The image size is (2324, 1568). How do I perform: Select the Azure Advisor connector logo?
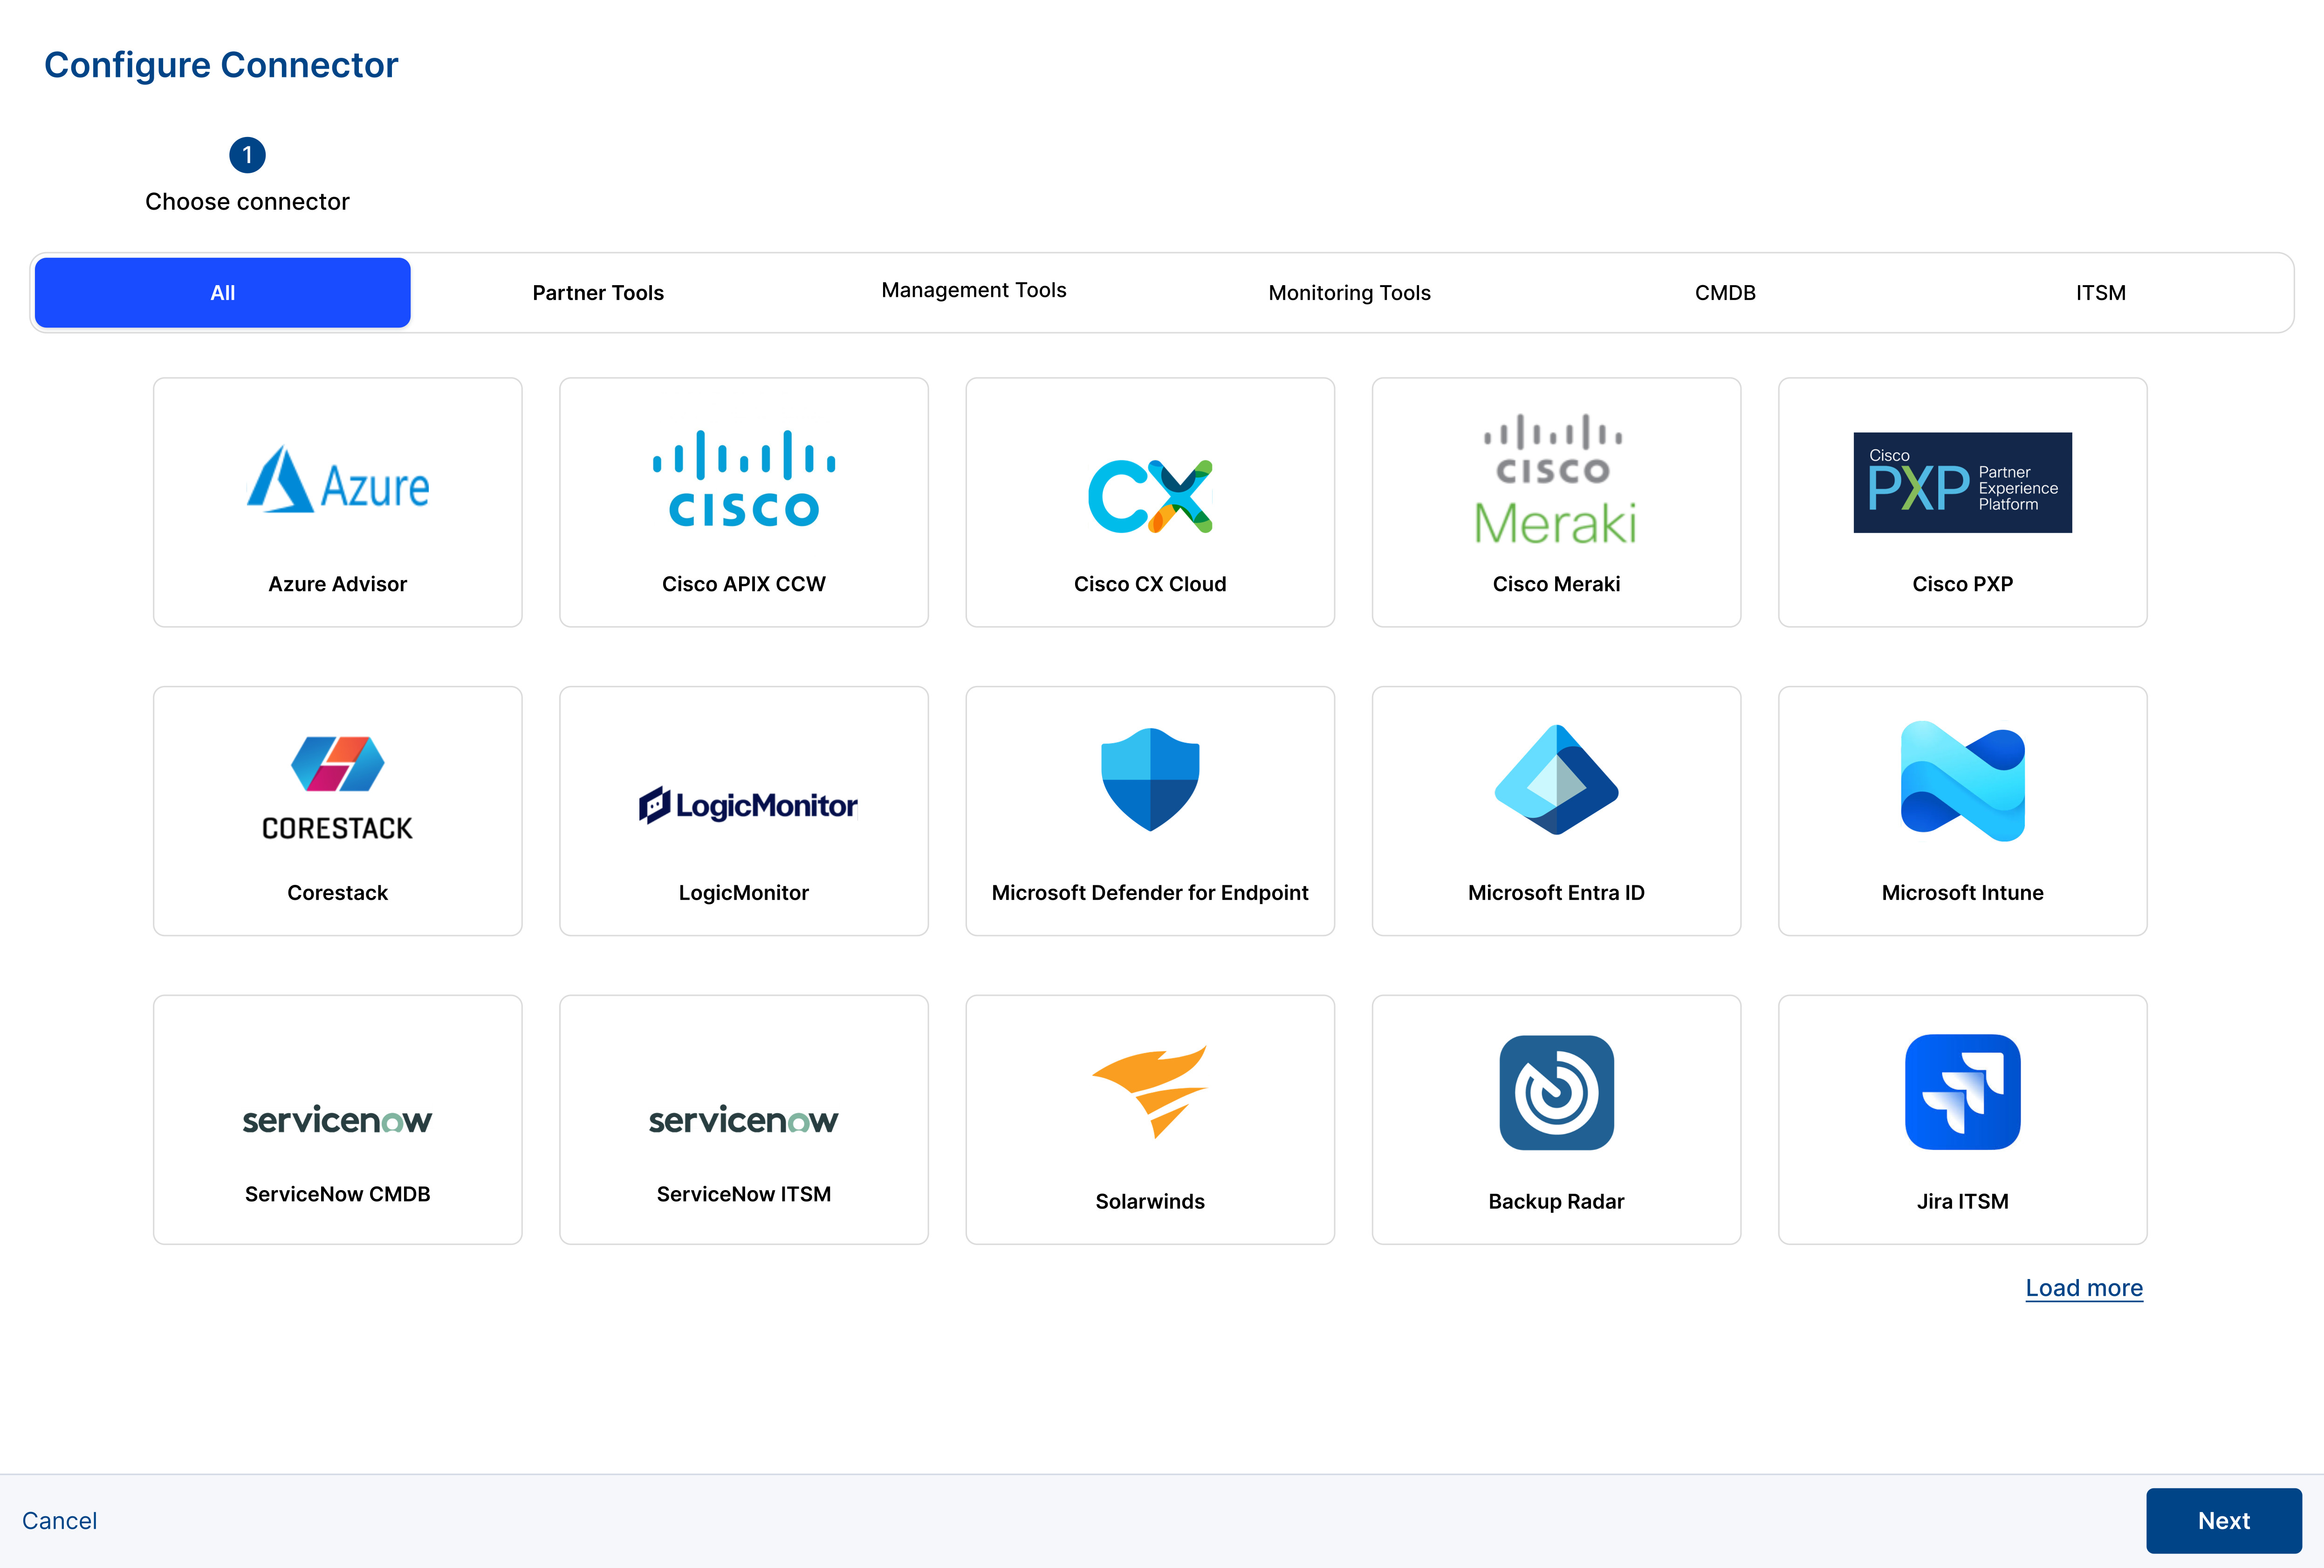coord(337,481)
